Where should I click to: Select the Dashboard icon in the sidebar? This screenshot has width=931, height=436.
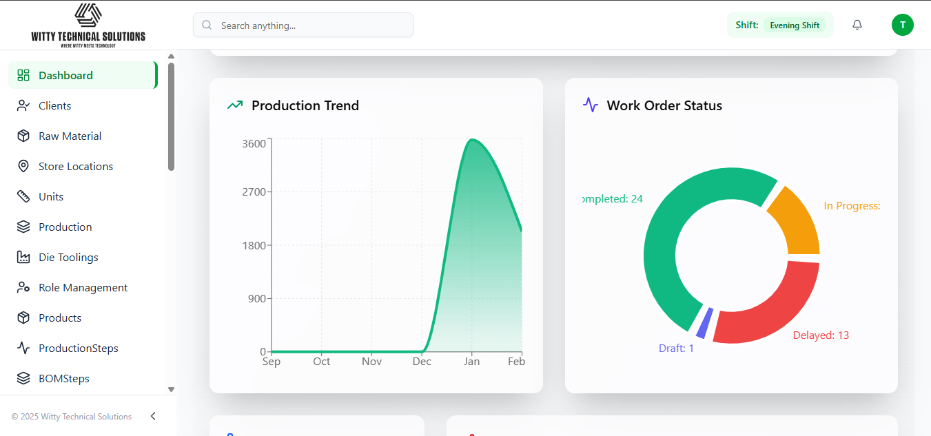point(23,74)
